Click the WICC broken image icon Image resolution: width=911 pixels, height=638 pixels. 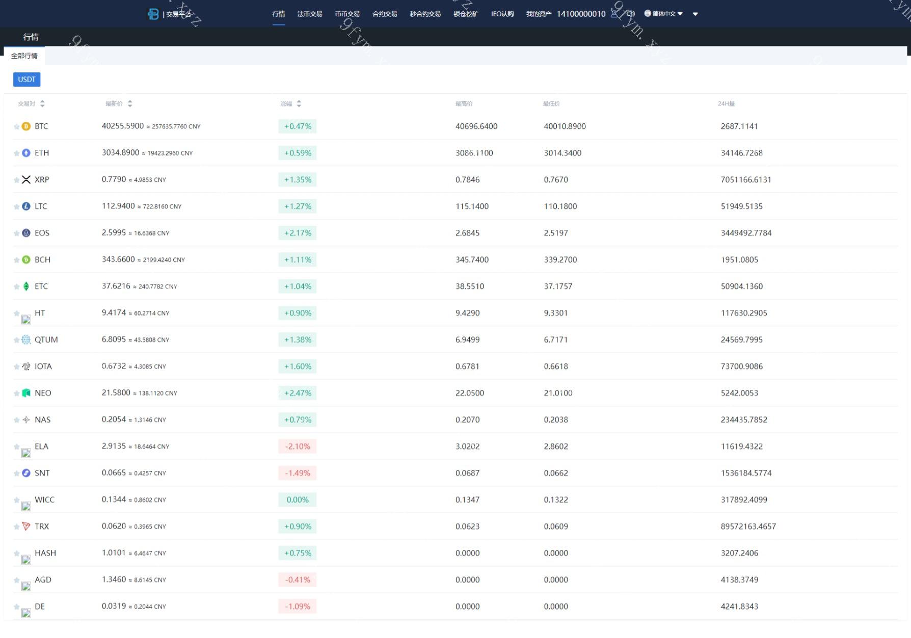pyautogui.click(x=26, y=506)
